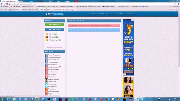Open the Google bookmark in bookmarks bar
Viewport: 180px width, 101px height.
pyautogui.click(x=145, y=6)
